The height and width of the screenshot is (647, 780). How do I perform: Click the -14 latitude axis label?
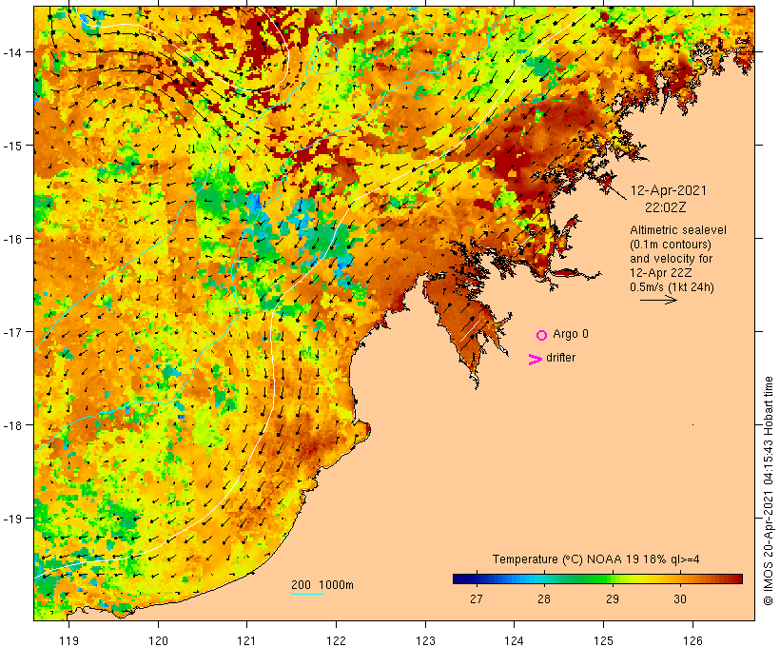(12, 52)
